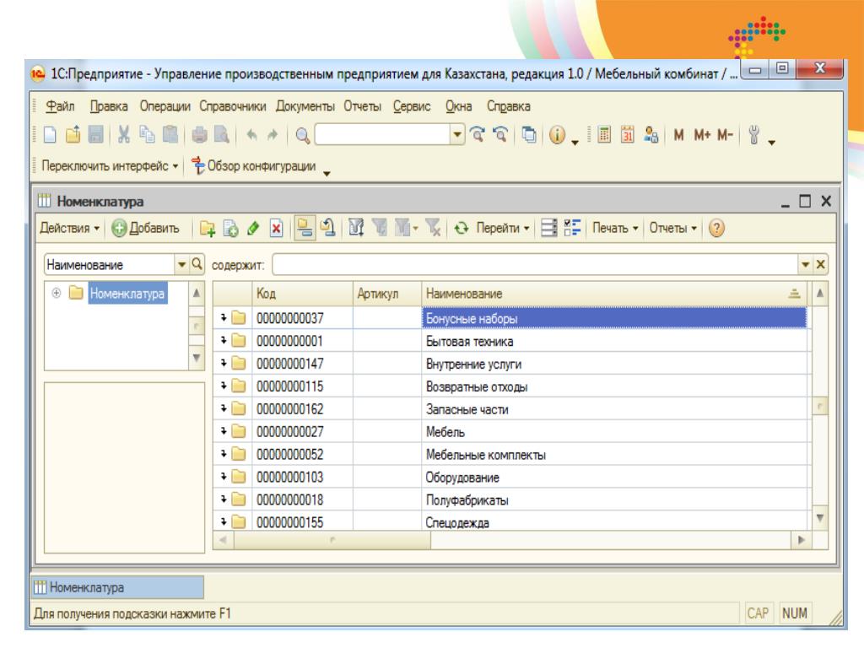864x648 pixels.
Task: Select the Бытовая техника row
Action: (x=510, y=341)
